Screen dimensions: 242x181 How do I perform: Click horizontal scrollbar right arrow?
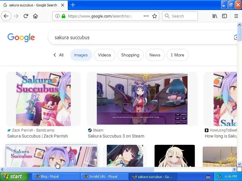(234, 170)
